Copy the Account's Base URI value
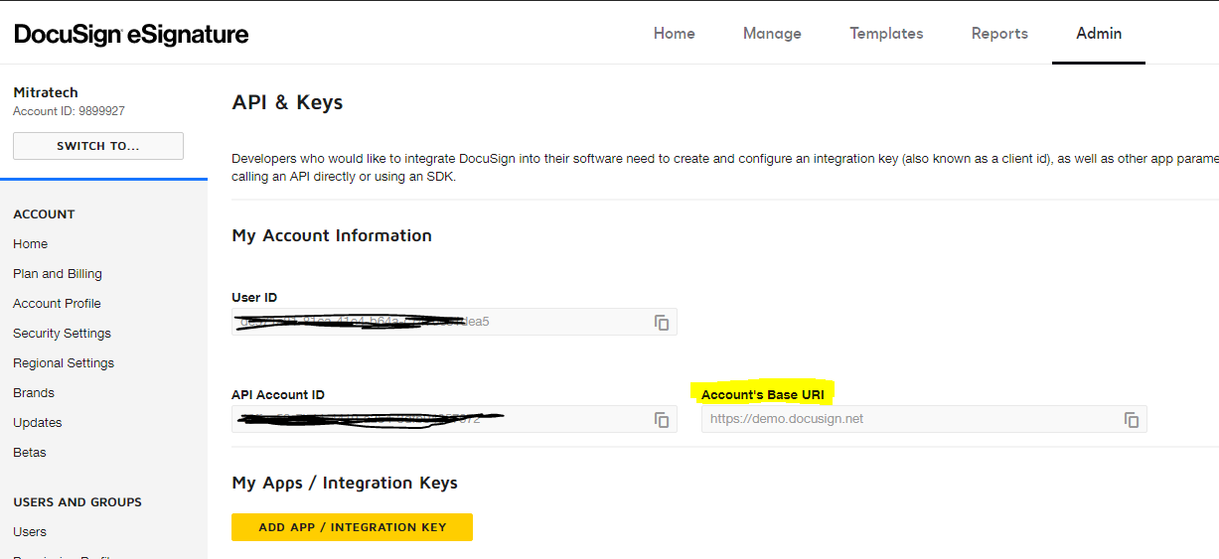1219x559 pixels. 1132,420
